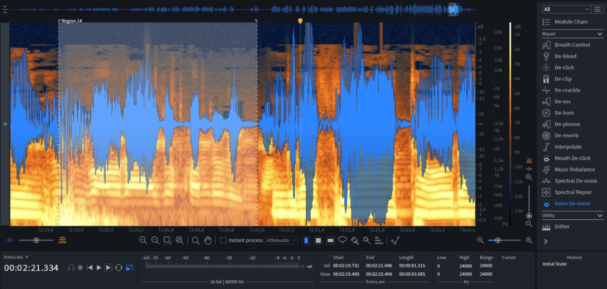Play the selection only
Image resolution: width=607 pixels, height=289 pixels.
click(x=108, y=267)
